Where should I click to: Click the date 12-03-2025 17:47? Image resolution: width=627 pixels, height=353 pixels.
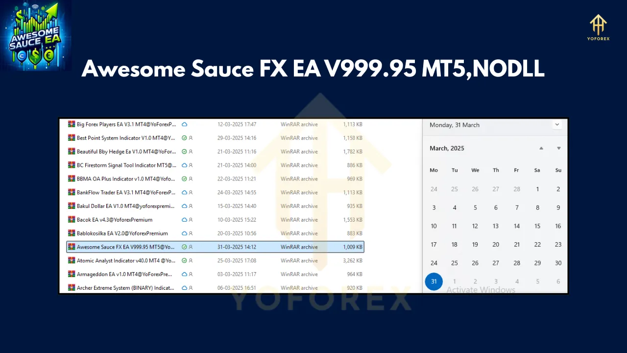[x=237, y=125]
